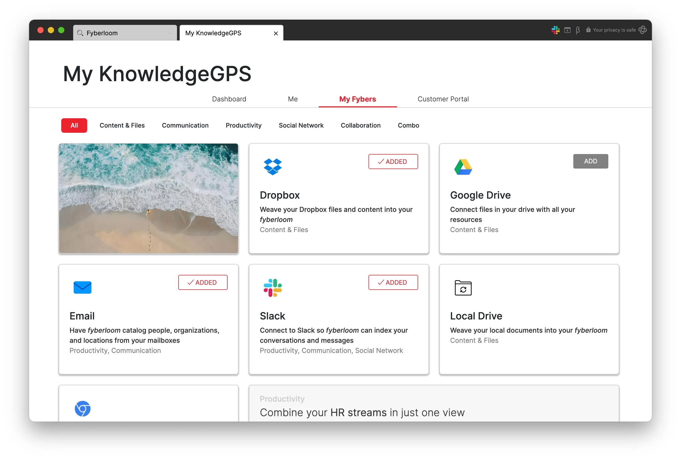Viewport: 681px width, 460px height.
Task: Select the My Fybers tab
Action: pos(357,99)
